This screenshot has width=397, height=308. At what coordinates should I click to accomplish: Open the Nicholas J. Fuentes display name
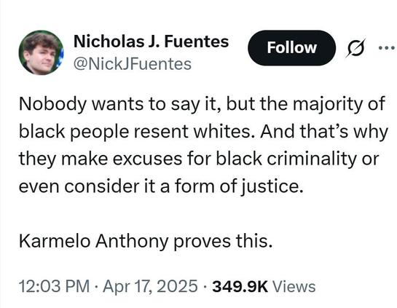[152, 42]
